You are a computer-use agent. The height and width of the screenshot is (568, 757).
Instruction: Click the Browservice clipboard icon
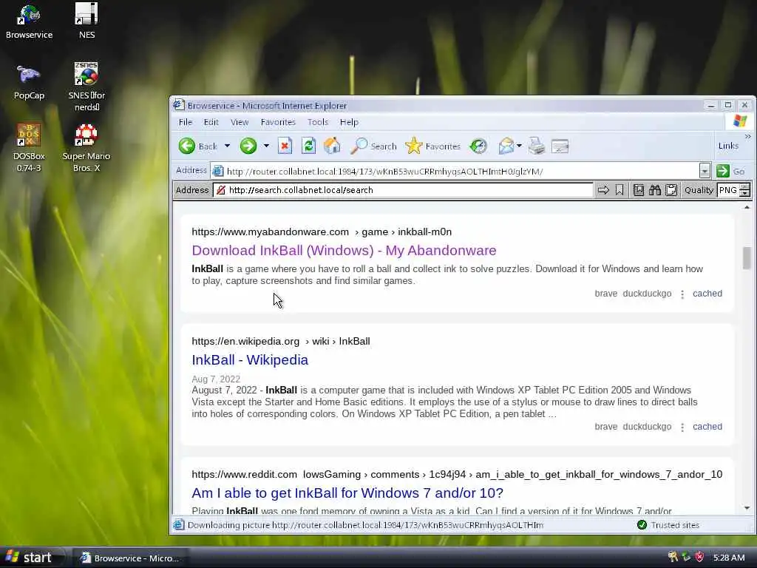[x=671, y=190]
